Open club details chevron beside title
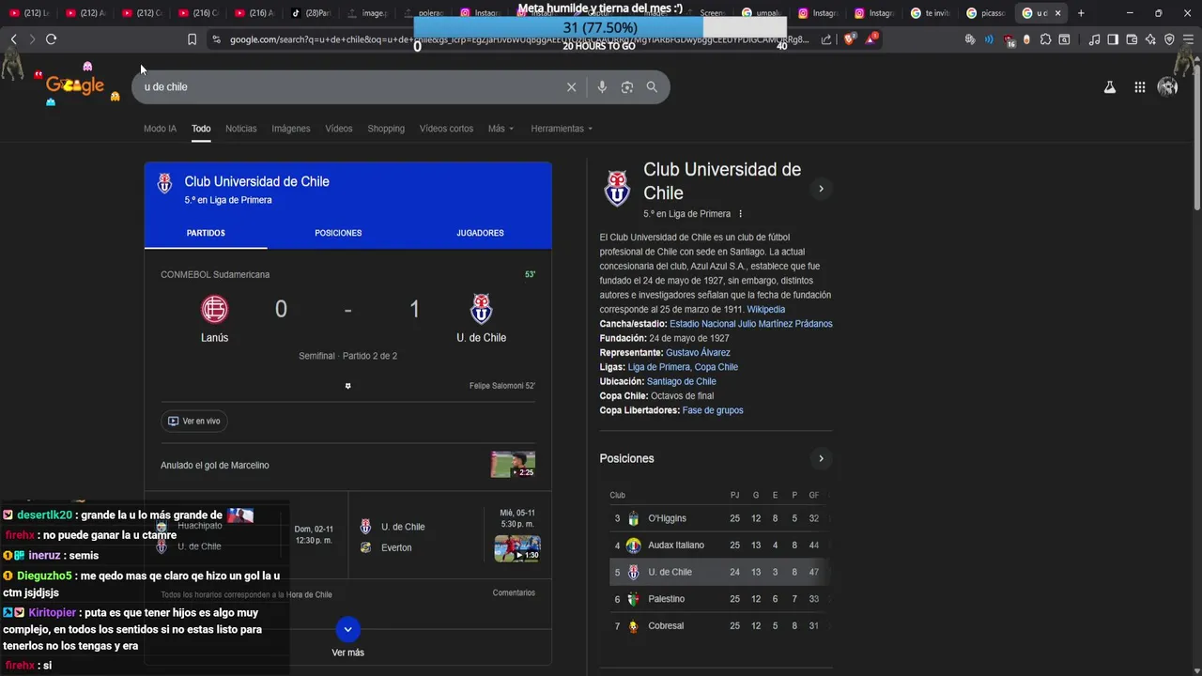This screenshot has height=676, width=1202. pyautogui.click(x=821, y=189)
